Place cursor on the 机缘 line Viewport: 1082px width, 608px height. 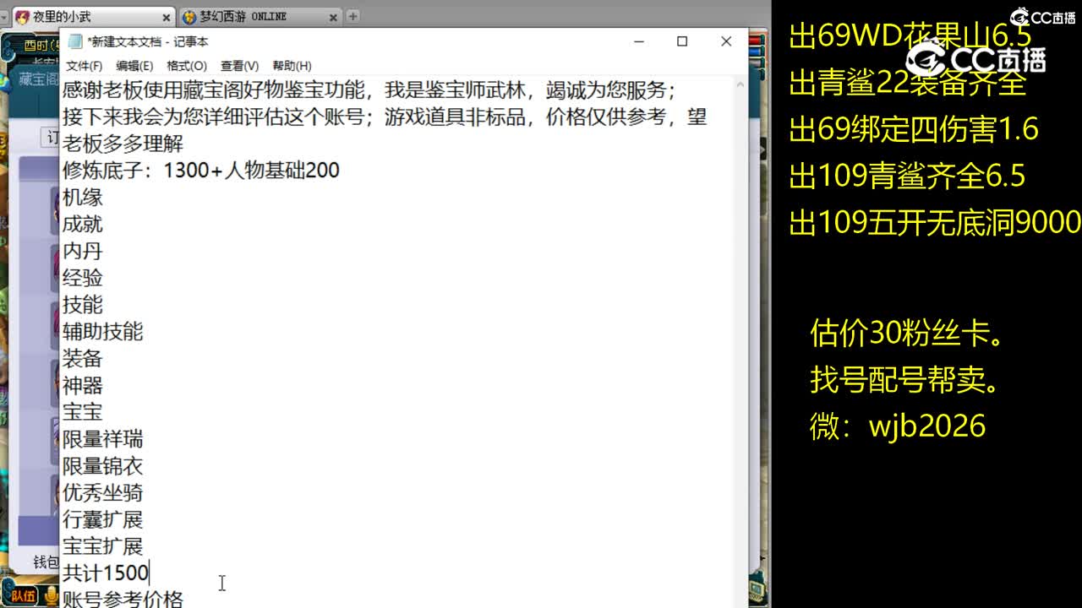click(x=83, y=198)
